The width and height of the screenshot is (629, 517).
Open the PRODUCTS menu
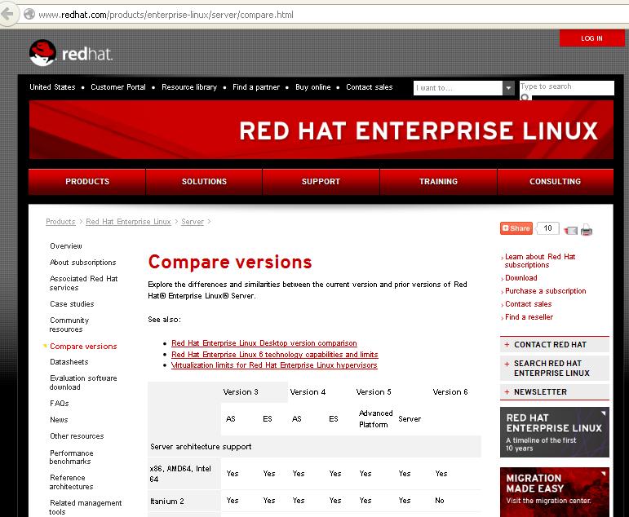87,181
